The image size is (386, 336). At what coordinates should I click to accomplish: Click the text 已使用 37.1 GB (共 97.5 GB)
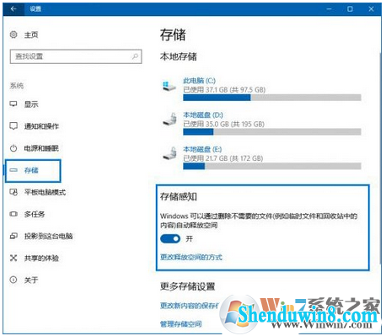224,90
